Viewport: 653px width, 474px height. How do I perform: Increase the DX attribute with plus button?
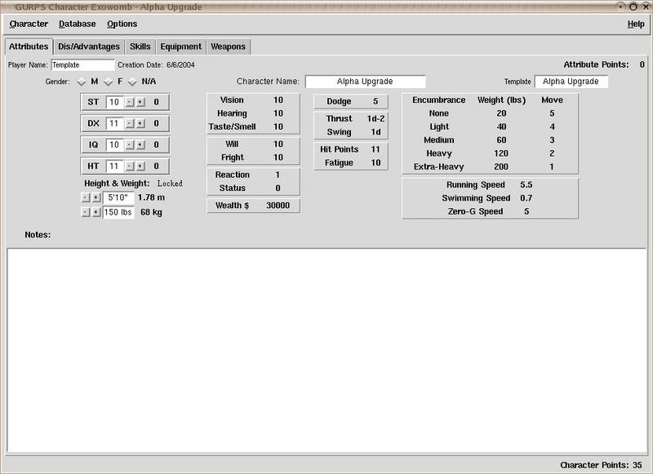[x=140, y=123]
